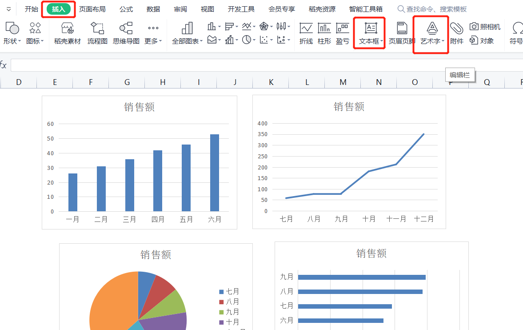The height and width of the screenshot is (330, 523).
Task: Insert a Symbol (符号)
Action: coord(516,33)
